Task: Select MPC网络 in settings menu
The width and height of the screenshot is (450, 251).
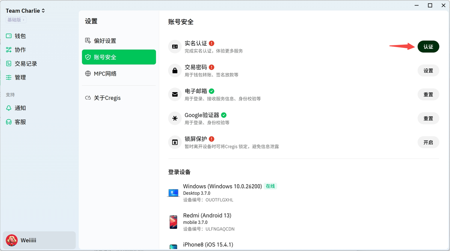Action: [x=105, y=74]
